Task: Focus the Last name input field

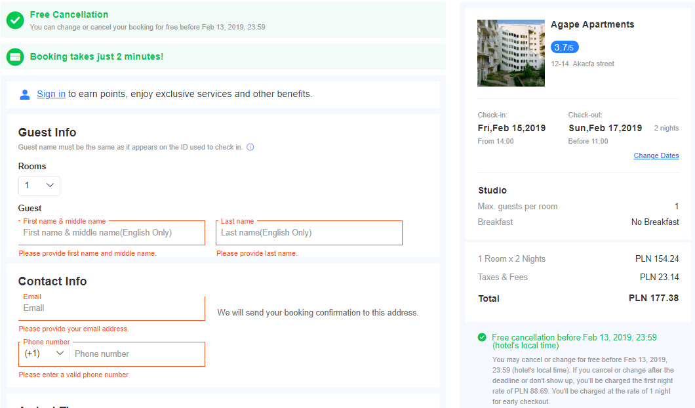Action: [x=309, y=233]
